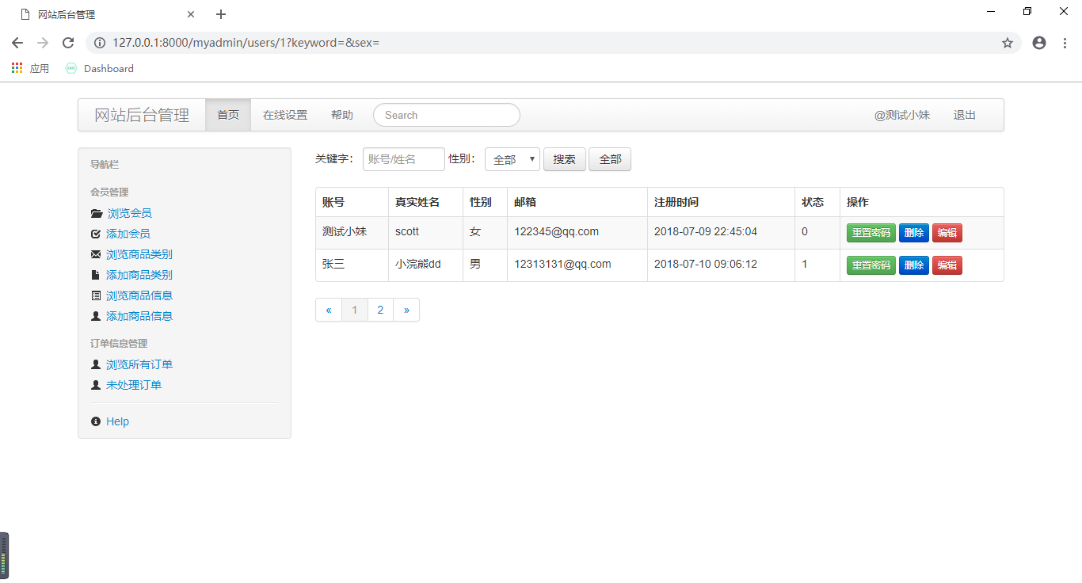Open 浏览商品类别 link in sidebar
The height and width of the screenshot is (583, 1082).
coord(139,255)
